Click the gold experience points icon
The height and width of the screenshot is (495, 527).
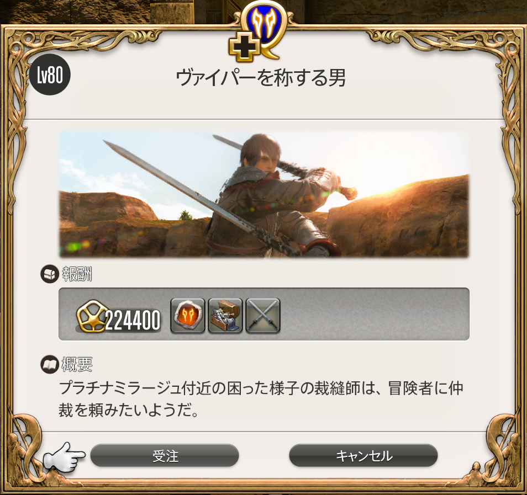[92, 316]
